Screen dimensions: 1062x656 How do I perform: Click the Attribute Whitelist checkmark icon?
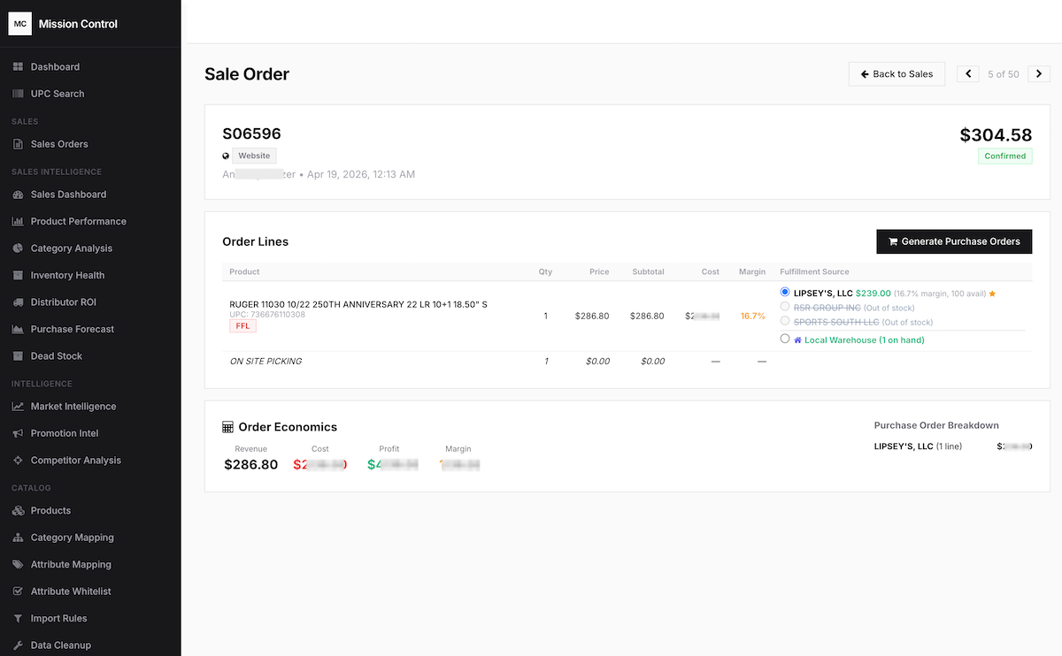(19, 591)
